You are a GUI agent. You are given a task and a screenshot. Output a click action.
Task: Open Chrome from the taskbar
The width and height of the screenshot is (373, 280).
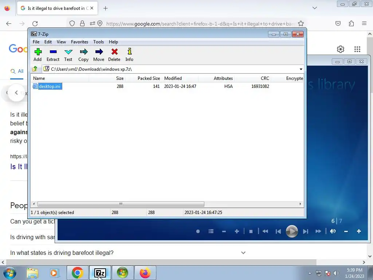pyautogui.click(x=77, y=273)
